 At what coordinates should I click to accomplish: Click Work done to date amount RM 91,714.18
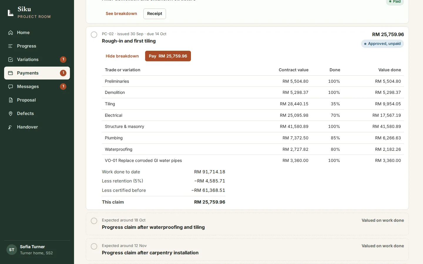(x=210, y=172)
